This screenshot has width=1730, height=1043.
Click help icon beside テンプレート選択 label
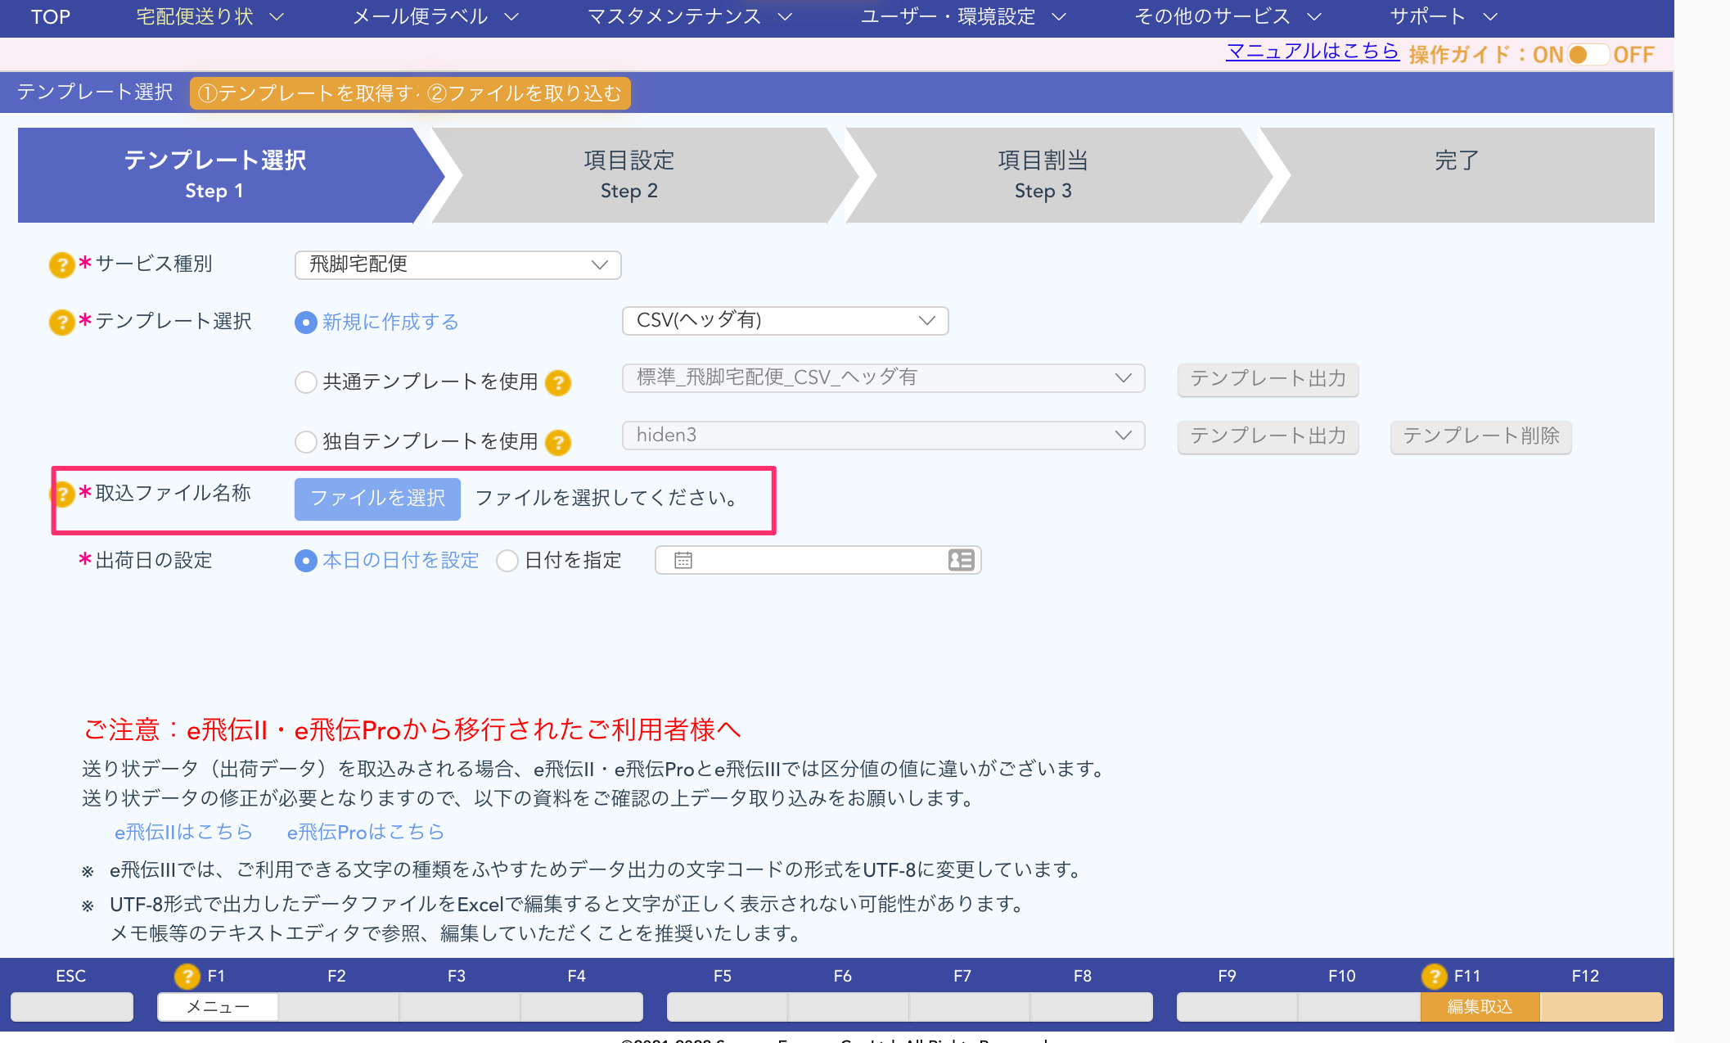[x=61, y=322]
